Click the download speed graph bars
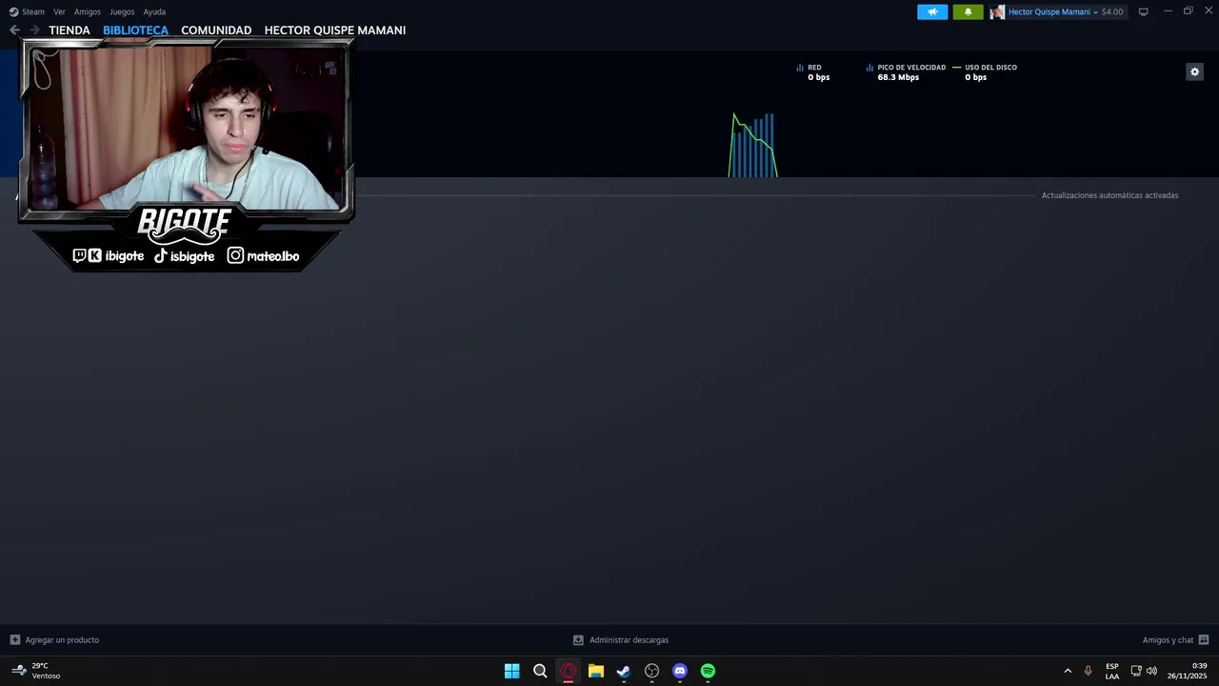Viewport: 1219px width, 686px height. [753, 145]
